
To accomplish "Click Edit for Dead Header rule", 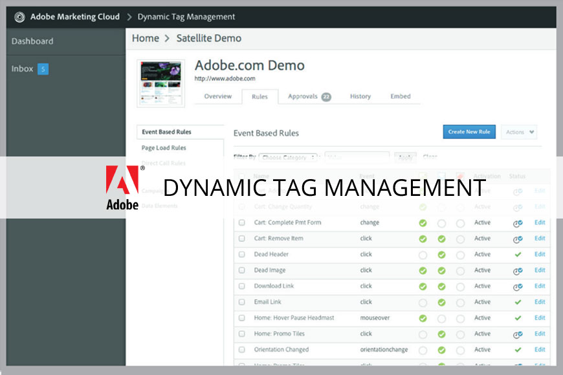I will [x=540, y=254].
